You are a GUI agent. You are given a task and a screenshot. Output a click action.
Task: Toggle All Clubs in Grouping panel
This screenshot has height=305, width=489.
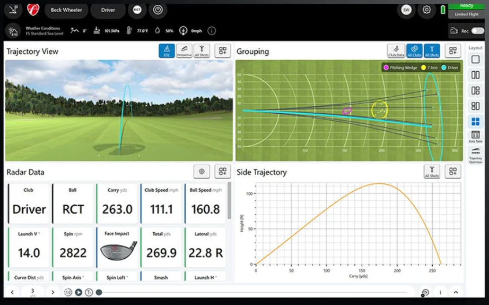point(414,50)
